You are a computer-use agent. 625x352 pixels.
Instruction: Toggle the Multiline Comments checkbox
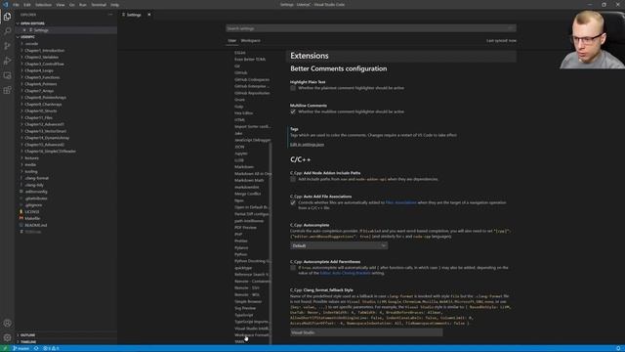pos(293,111)
